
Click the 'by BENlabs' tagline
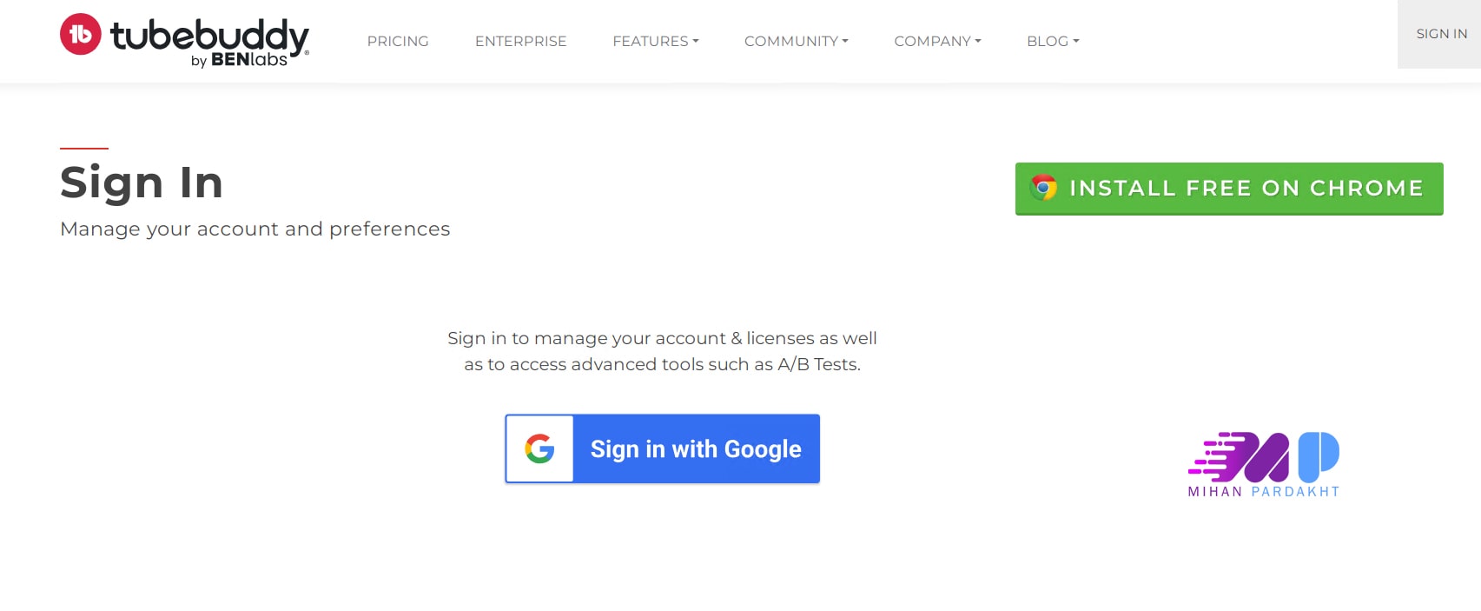pos(239,60)
